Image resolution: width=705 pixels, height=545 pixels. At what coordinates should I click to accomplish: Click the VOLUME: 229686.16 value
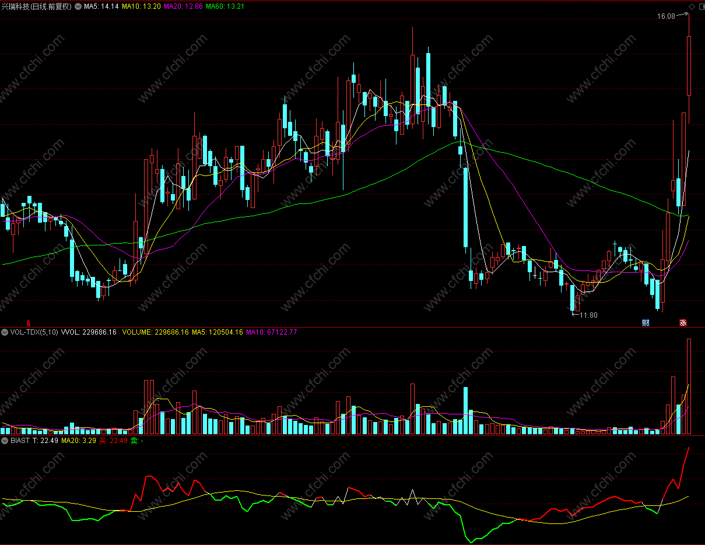tap(156, 332)
